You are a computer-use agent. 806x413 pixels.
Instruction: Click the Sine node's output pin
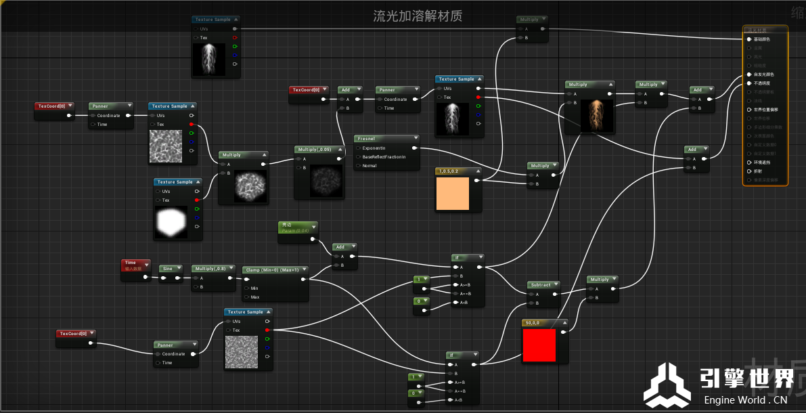[x=178, y=278]
